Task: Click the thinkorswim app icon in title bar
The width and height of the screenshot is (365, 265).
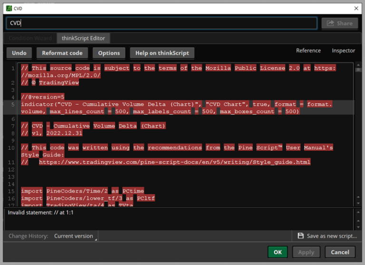Action: 9,8
